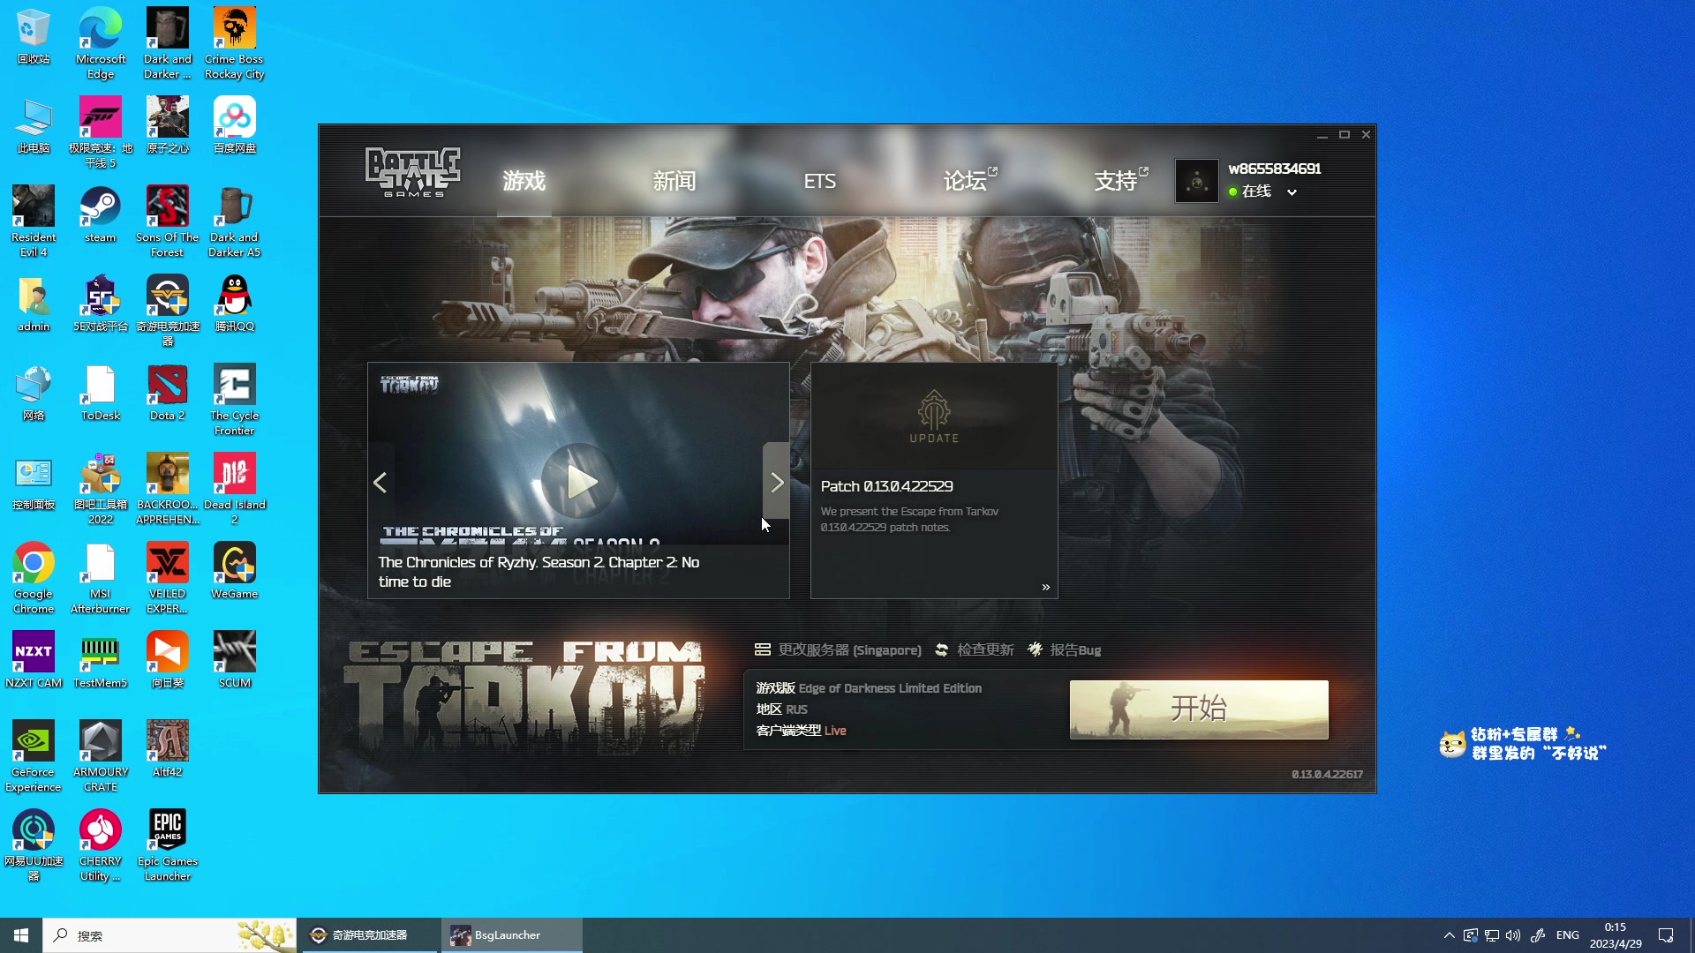Click the check updates refresh icon
The width and height of the screenshot is (1695, 953).
[x=941, y=649]
